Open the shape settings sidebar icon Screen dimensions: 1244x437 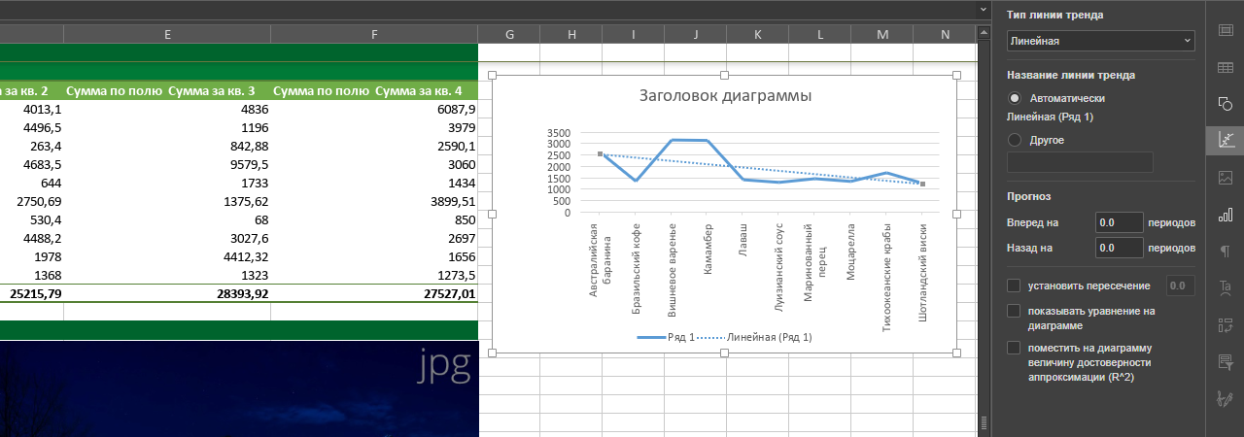pos(1225,104)
